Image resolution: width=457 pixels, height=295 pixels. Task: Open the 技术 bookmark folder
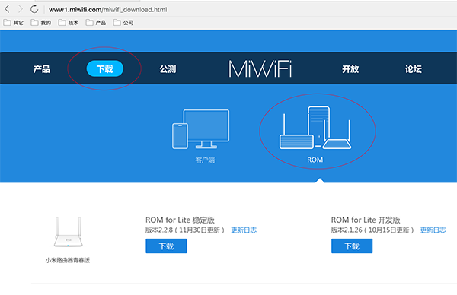[69, 22]
